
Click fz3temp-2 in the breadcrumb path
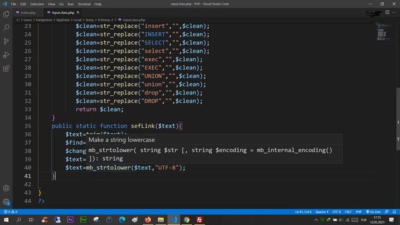click(x=106, y=20)
